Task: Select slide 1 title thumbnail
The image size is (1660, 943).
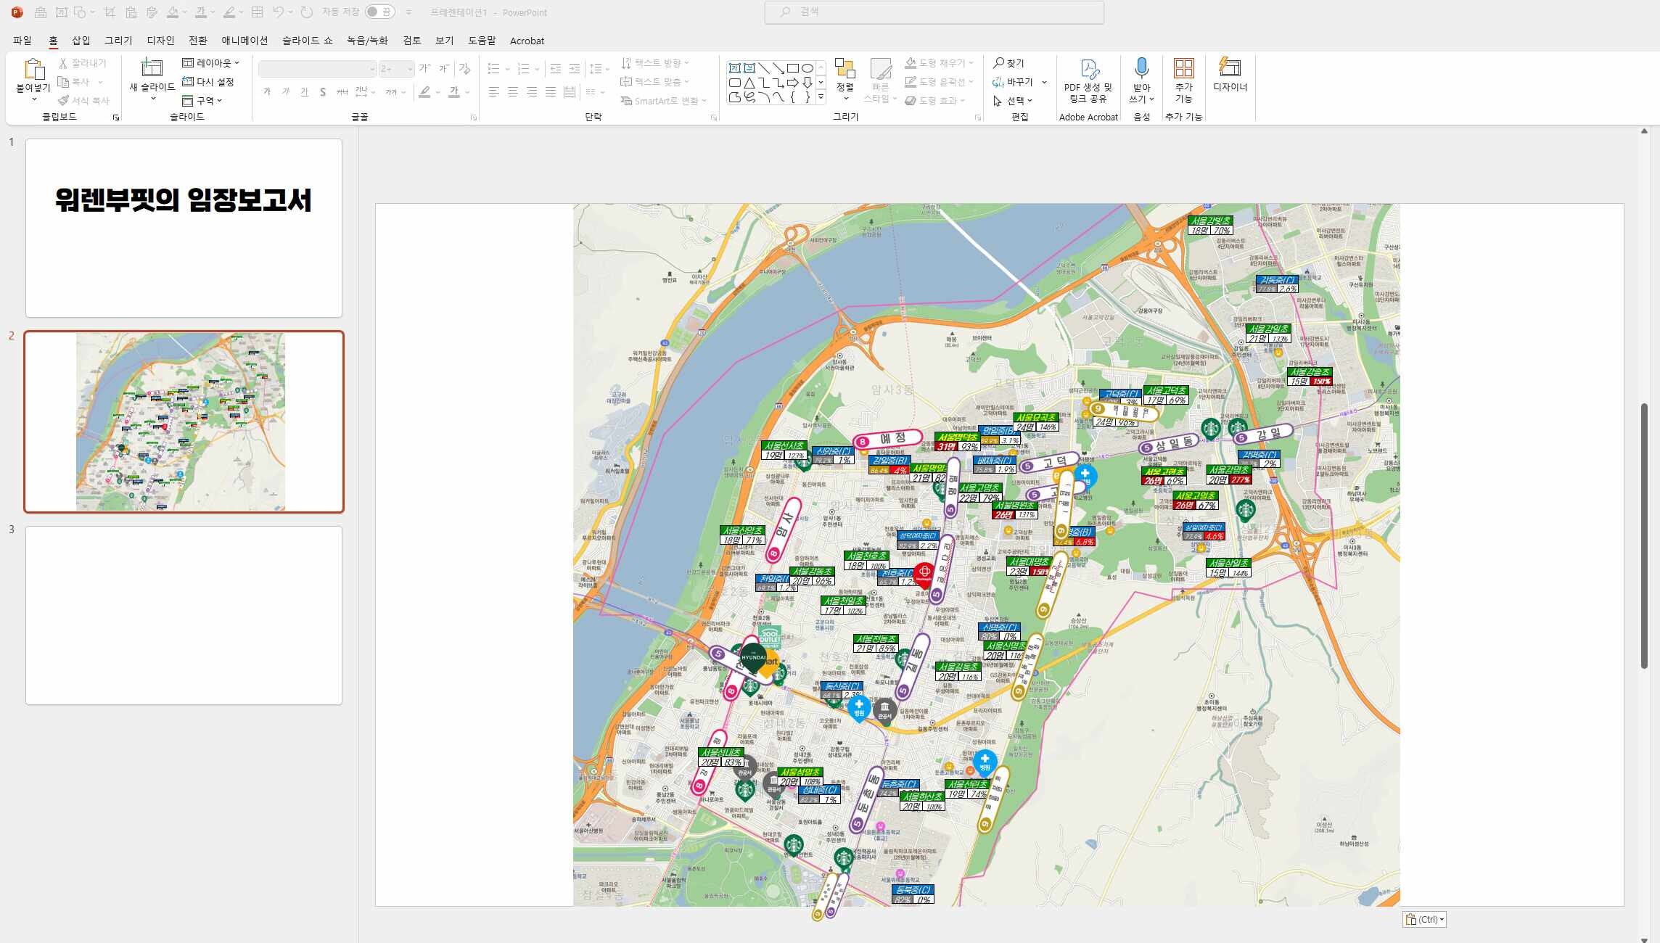Action: click(184, 228)
